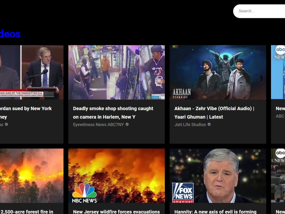Click verified badge next to Eyewitness News ABC7NY
285x214 pixels.
[x=127, y=124]
